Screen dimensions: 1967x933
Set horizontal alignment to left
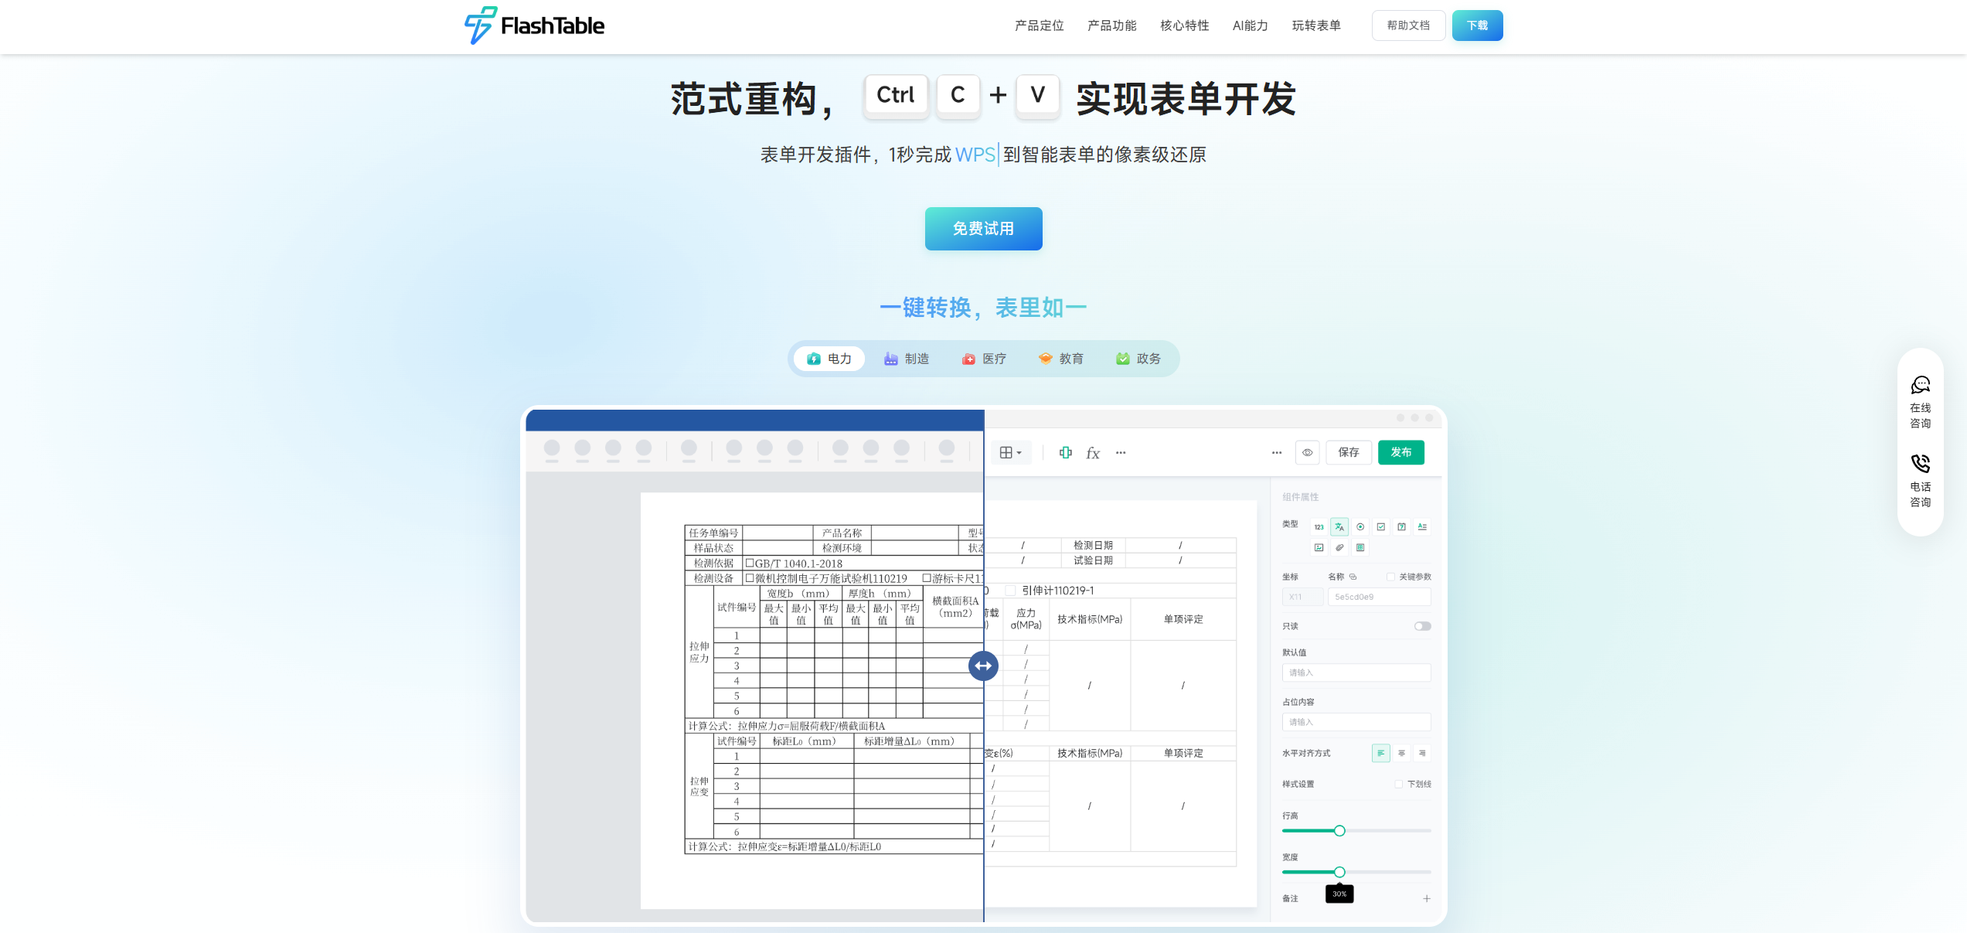pyautogui.click(x=1381, y=753)
